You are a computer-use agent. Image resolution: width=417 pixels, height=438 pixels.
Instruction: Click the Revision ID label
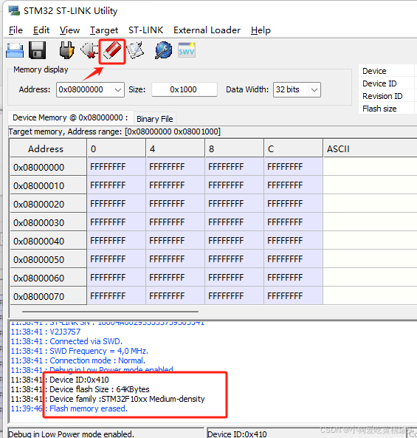tap(382, 96)
